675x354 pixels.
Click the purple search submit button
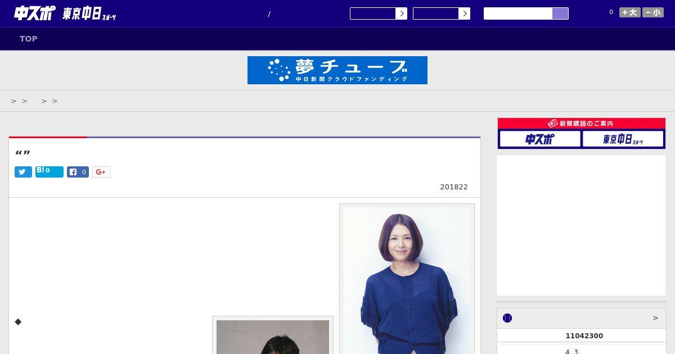tap(560, 13)
